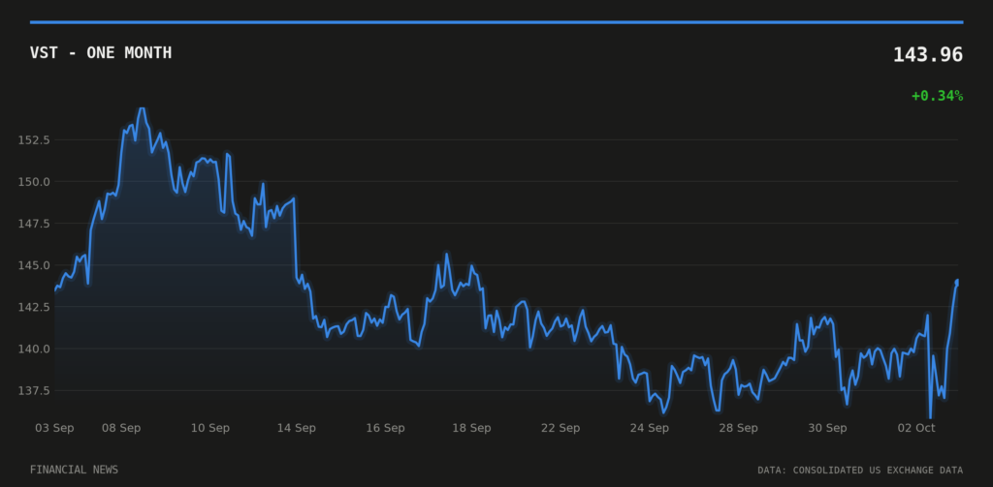Click the FINANCIAL NEWS footer text
Viewport: 993px width, 487px height.
pos(74,470)
